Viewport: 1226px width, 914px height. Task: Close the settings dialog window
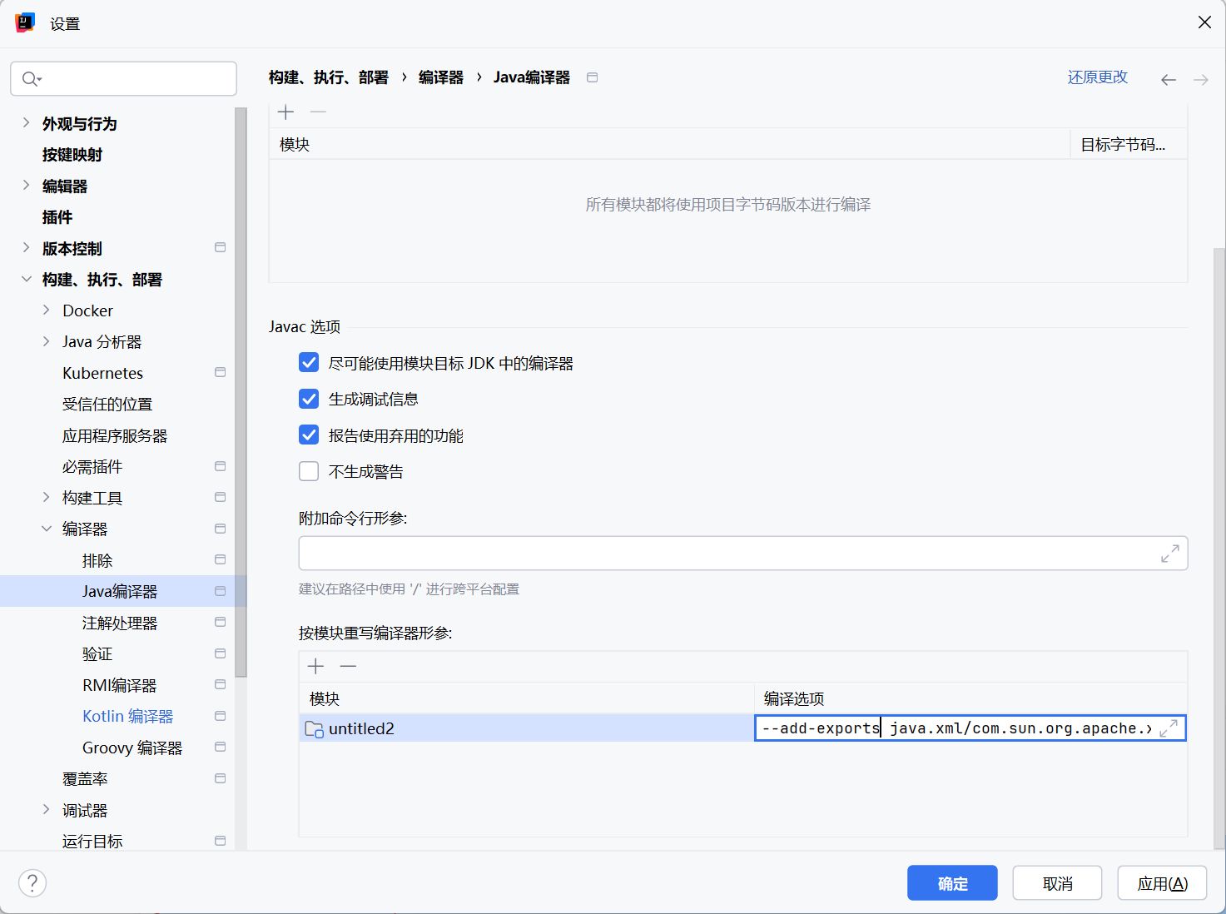click(1204, 22)
